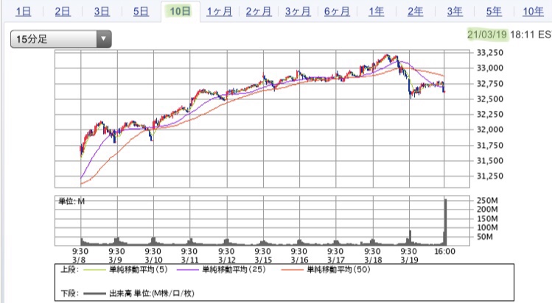Click the 単位: M label in volume chart
The image size is (552, 303).
pos(71,202)
